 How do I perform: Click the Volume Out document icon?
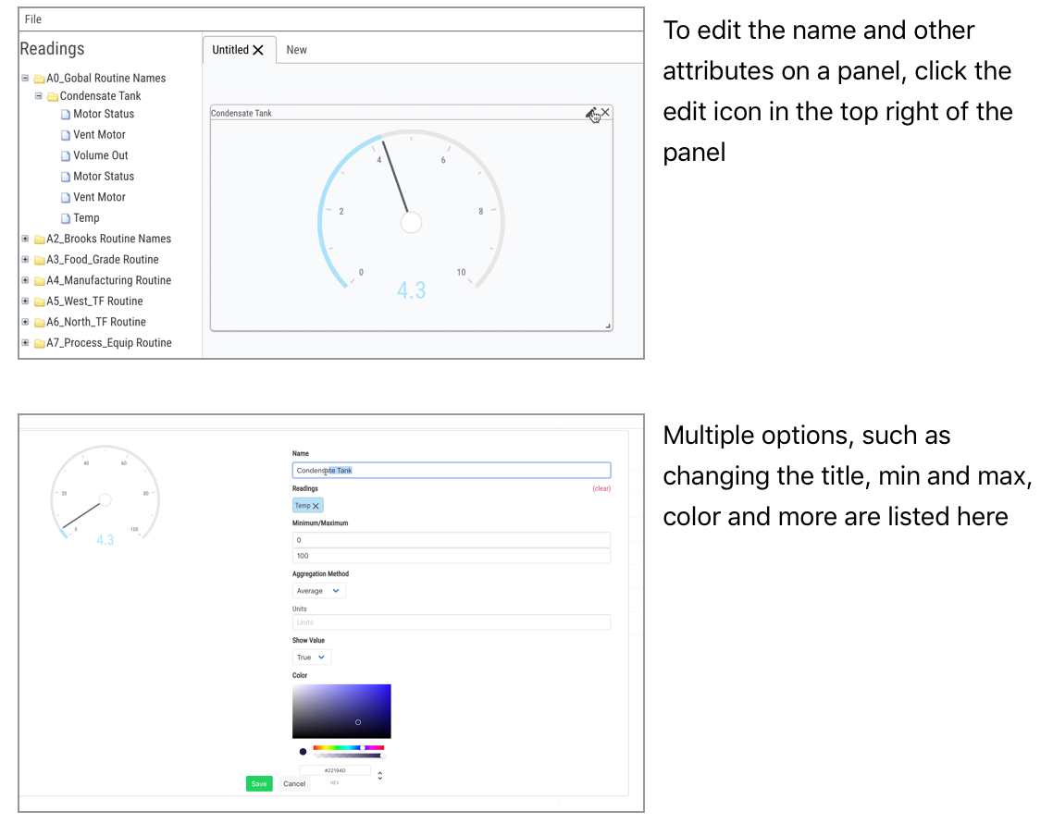click(x=66, y=155)
